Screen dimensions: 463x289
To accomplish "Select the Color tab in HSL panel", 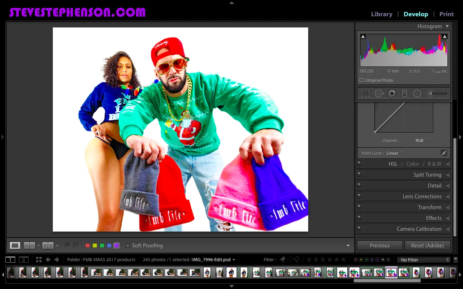I will pos(413,164).
